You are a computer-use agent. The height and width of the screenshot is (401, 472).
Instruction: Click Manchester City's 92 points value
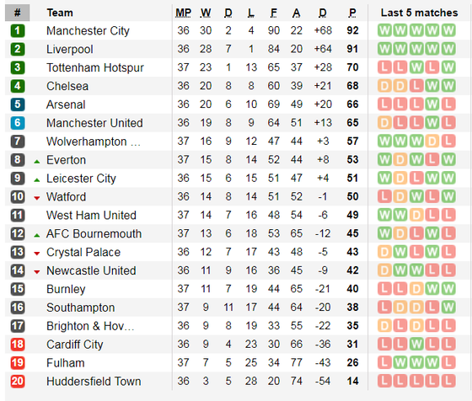352,30
